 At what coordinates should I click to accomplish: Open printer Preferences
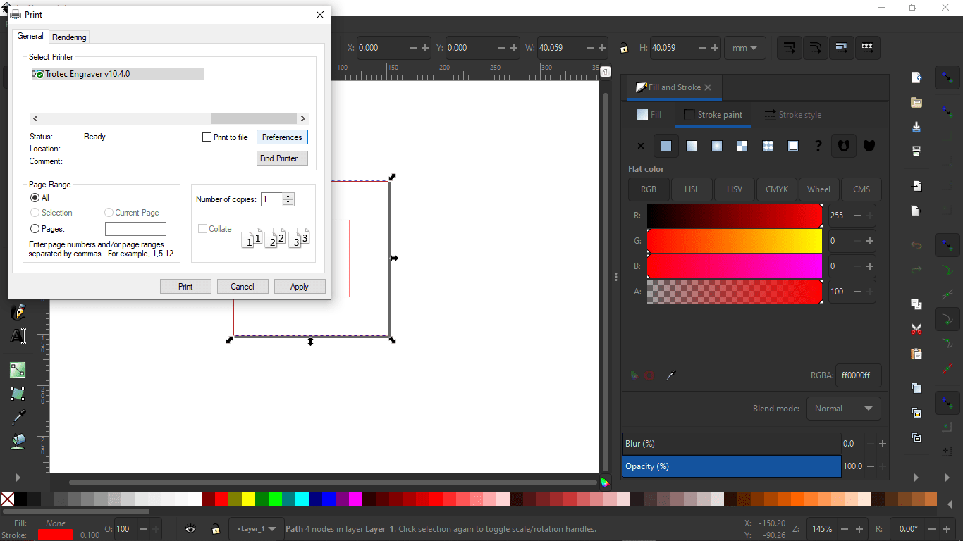pyautogui.click(x=282, y=137)
